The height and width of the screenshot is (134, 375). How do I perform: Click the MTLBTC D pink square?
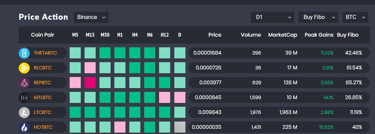[180, 97]
